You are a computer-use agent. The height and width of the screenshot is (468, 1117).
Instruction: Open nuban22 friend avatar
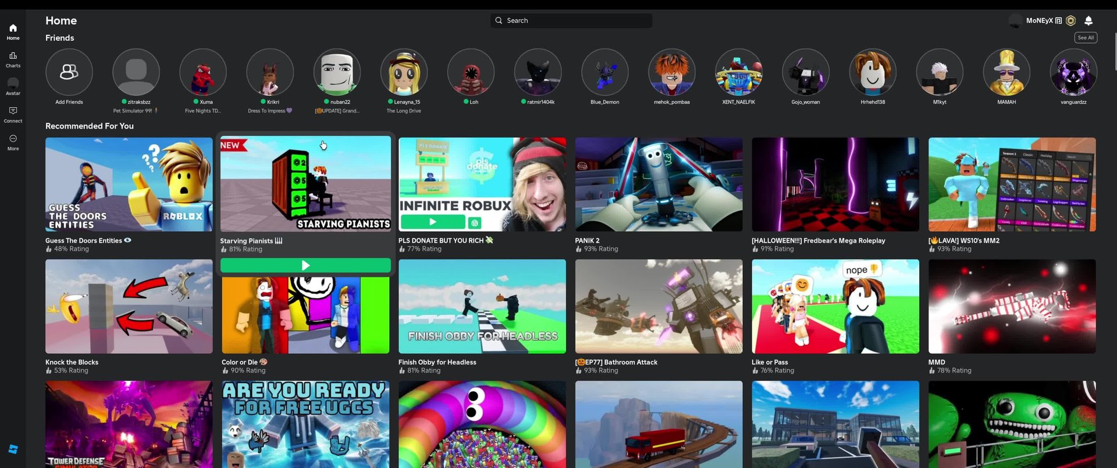click(x=337, y=72)
